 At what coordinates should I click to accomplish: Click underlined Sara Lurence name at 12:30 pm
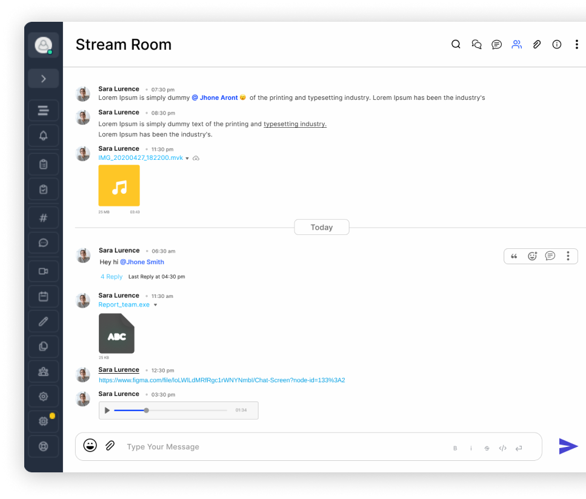click(118, 370)
